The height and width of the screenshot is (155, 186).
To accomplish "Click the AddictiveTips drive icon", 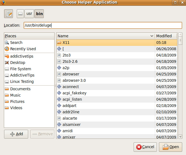I will pos(7,75).
